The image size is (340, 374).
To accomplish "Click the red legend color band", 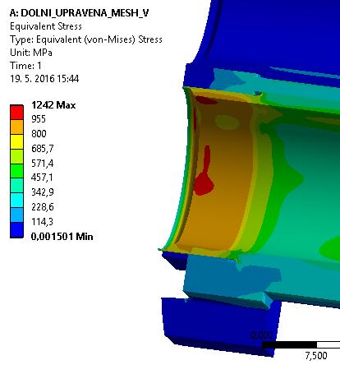I will click(16, 112).
